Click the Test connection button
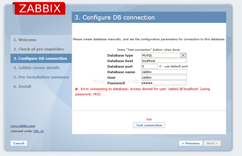Viewport: 242px width, 156px height. point(149,125)
